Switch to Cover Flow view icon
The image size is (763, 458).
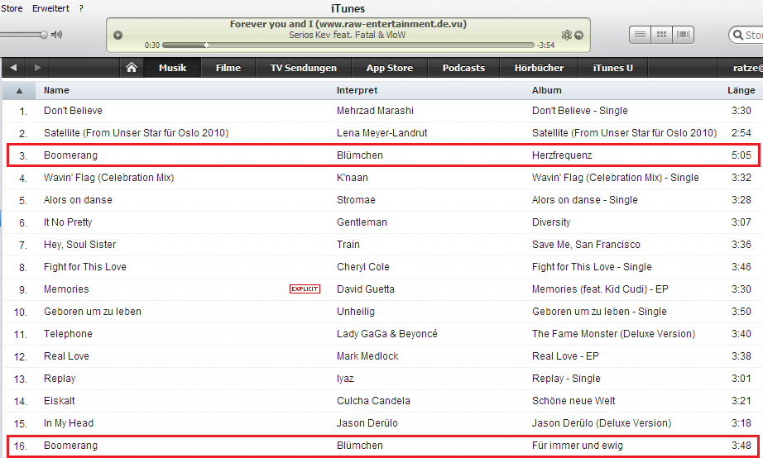coord(683,35)
